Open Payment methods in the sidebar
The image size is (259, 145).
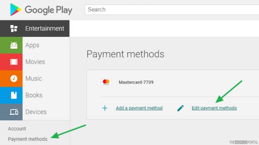[x=28, y=139]
